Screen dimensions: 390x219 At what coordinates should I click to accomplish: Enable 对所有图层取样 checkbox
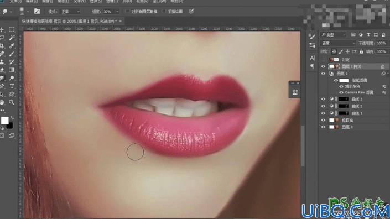(127, 11)
